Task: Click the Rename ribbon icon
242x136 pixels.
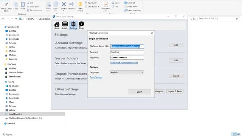Action: [x=71, y=6]
